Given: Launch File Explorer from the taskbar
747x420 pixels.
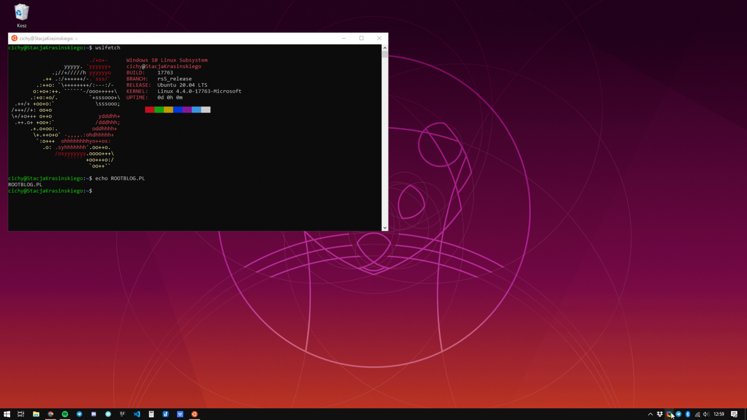Looking at the screenshot, I should coord(36,414).
